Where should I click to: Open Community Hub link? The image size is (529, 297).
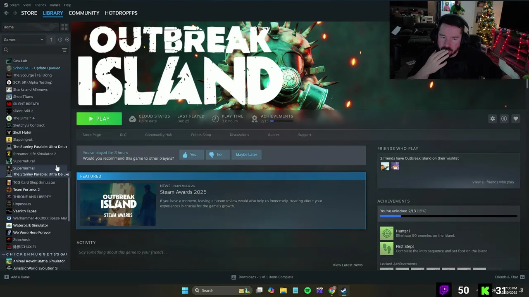click(159, 134)
